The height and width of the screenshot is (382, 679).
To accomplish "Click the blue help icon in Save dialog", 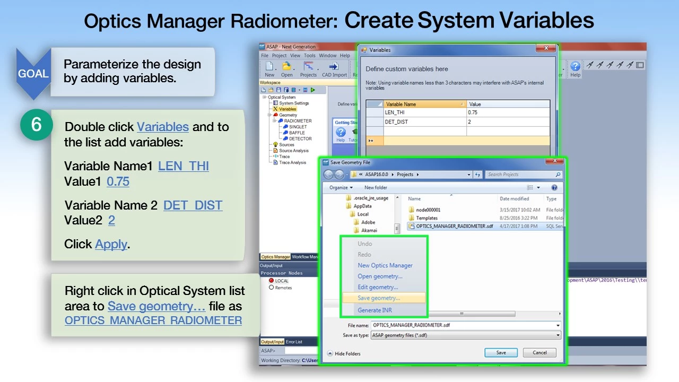I will click(x=554, y=188).
